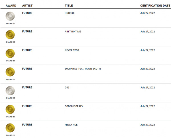Share the Ain't No Time award
171x138 pixels.
pyautogui.click(x=10, y=42)
